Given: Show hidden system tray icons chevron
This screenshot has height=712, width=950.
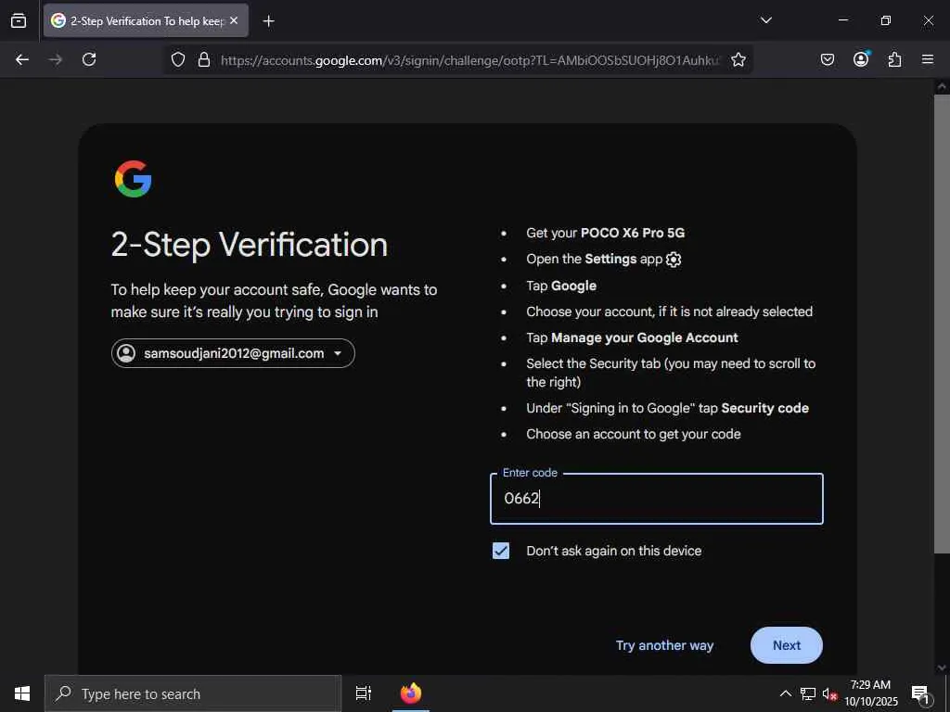Looking at the screenshot, I should (785, 693).
